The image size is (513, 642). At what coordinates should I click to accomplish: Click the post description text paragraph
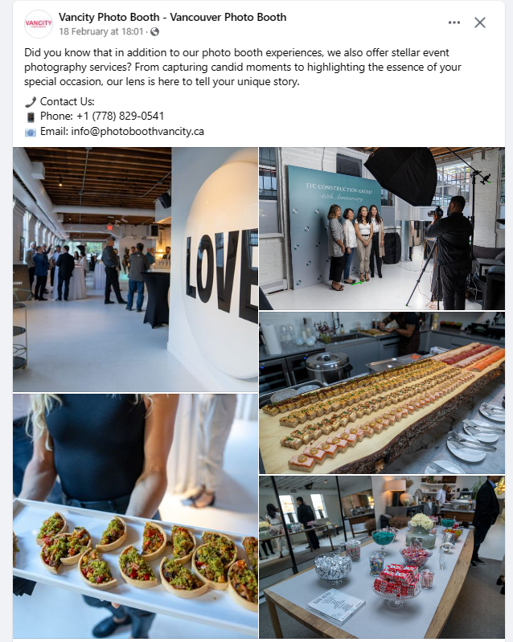point(243,67)
